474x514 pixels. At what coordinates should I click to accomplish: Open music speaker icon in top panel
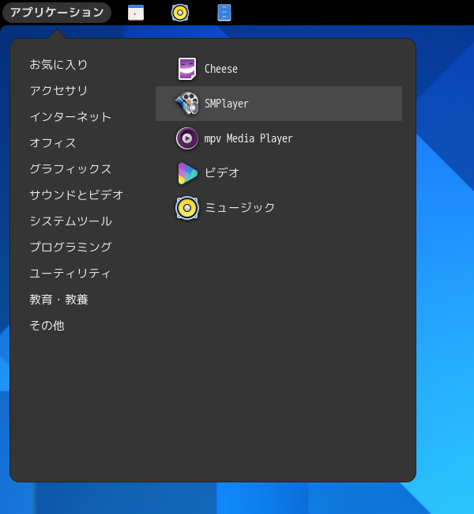(x=180, y=13)
